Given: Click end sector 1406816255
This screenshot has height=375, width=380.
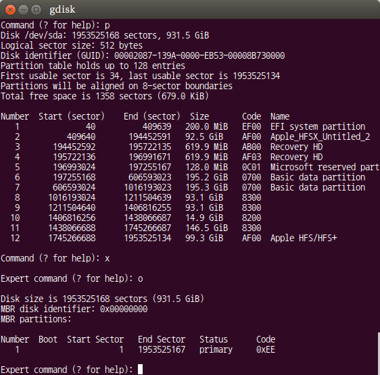Looking at the screenshot, I should click(147, 208).
